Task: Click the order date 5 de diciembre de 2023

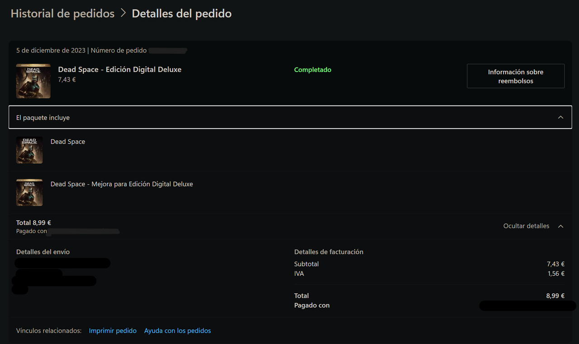Action: tap(51, 50)
